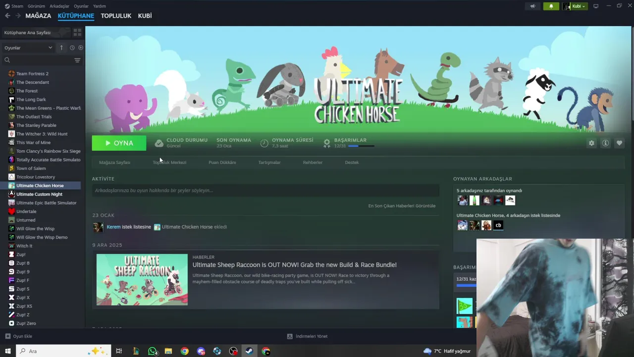Open Discord taskbar icon
Viewport: 634px width, 357px height.
[201, 351]
